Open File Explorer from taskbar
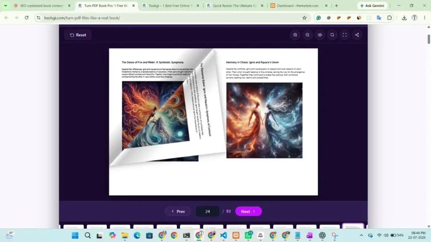The image size is (431, 242). 125,235
